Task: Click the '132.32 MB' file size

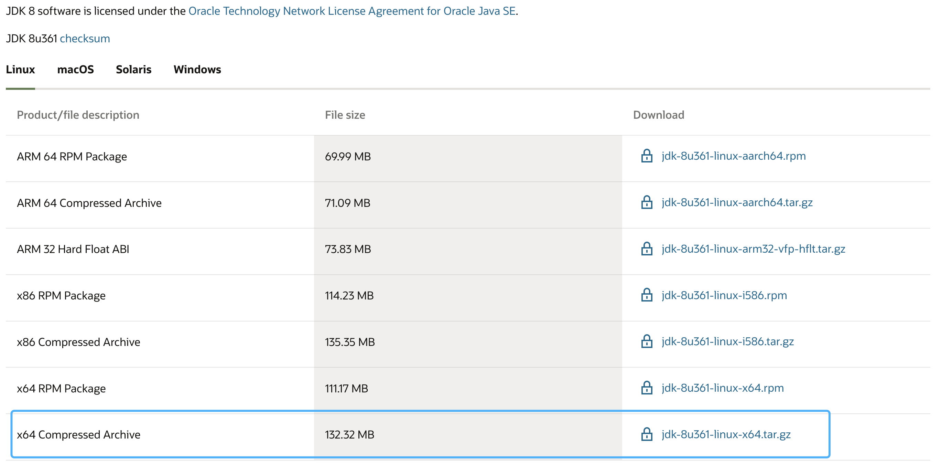Action: tap(349, 435)
